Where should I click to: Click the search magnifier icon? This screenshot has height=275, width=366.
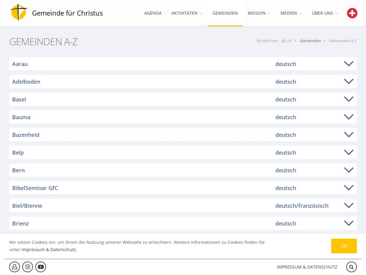click(351, 267)
